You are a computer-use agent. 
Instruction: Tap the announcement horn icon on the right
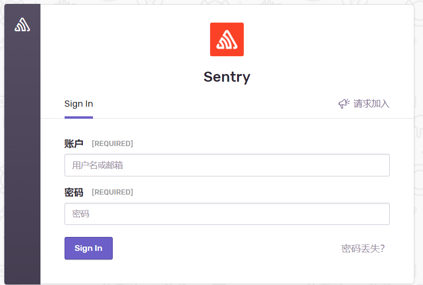(x=343, y=103)
